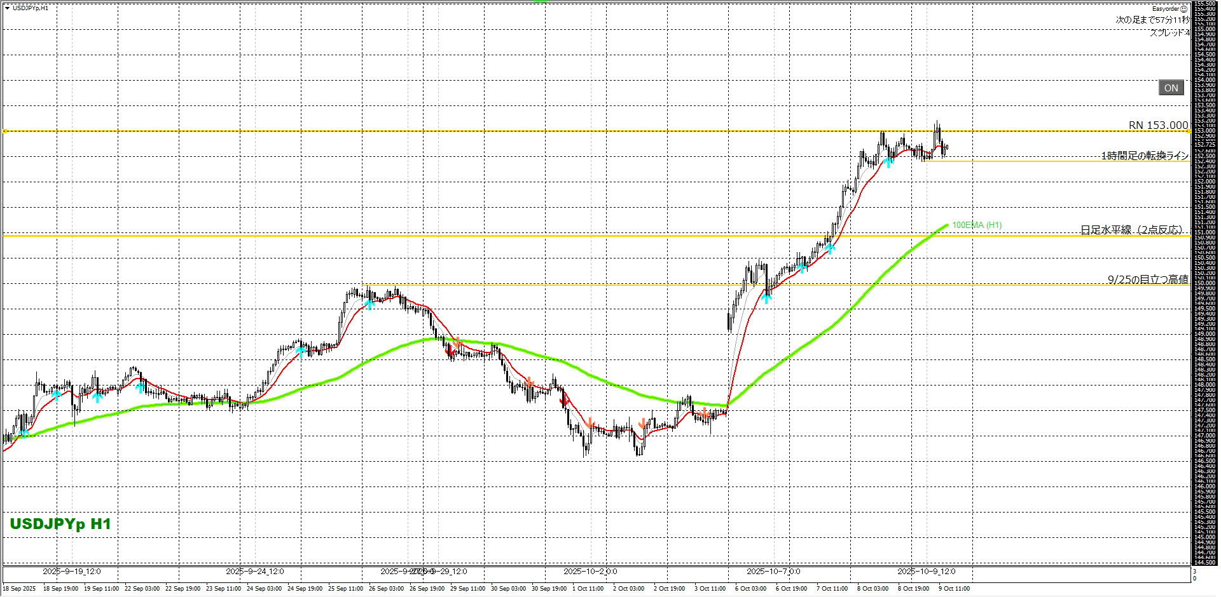The image size is (1221, 597).
Task: Click the 9 Oct 11:00 time axis label
Action: (x=954, y=589)
